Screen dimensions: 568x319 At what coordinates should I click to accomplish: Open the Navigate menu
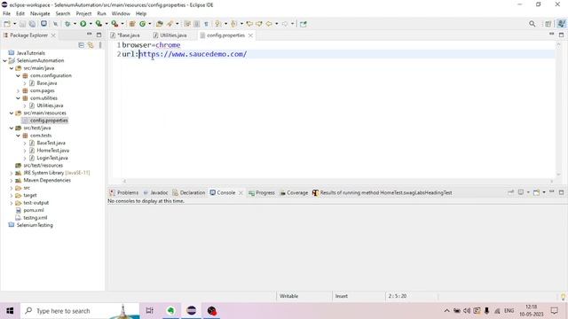40,13
